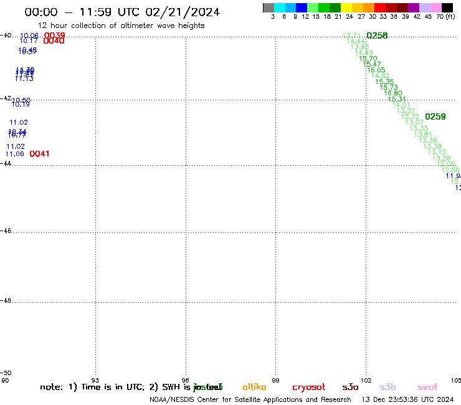Click the NOAA/NESDIS Center credit line
Viewport: 461px width, 405px height.
[250, 399]
